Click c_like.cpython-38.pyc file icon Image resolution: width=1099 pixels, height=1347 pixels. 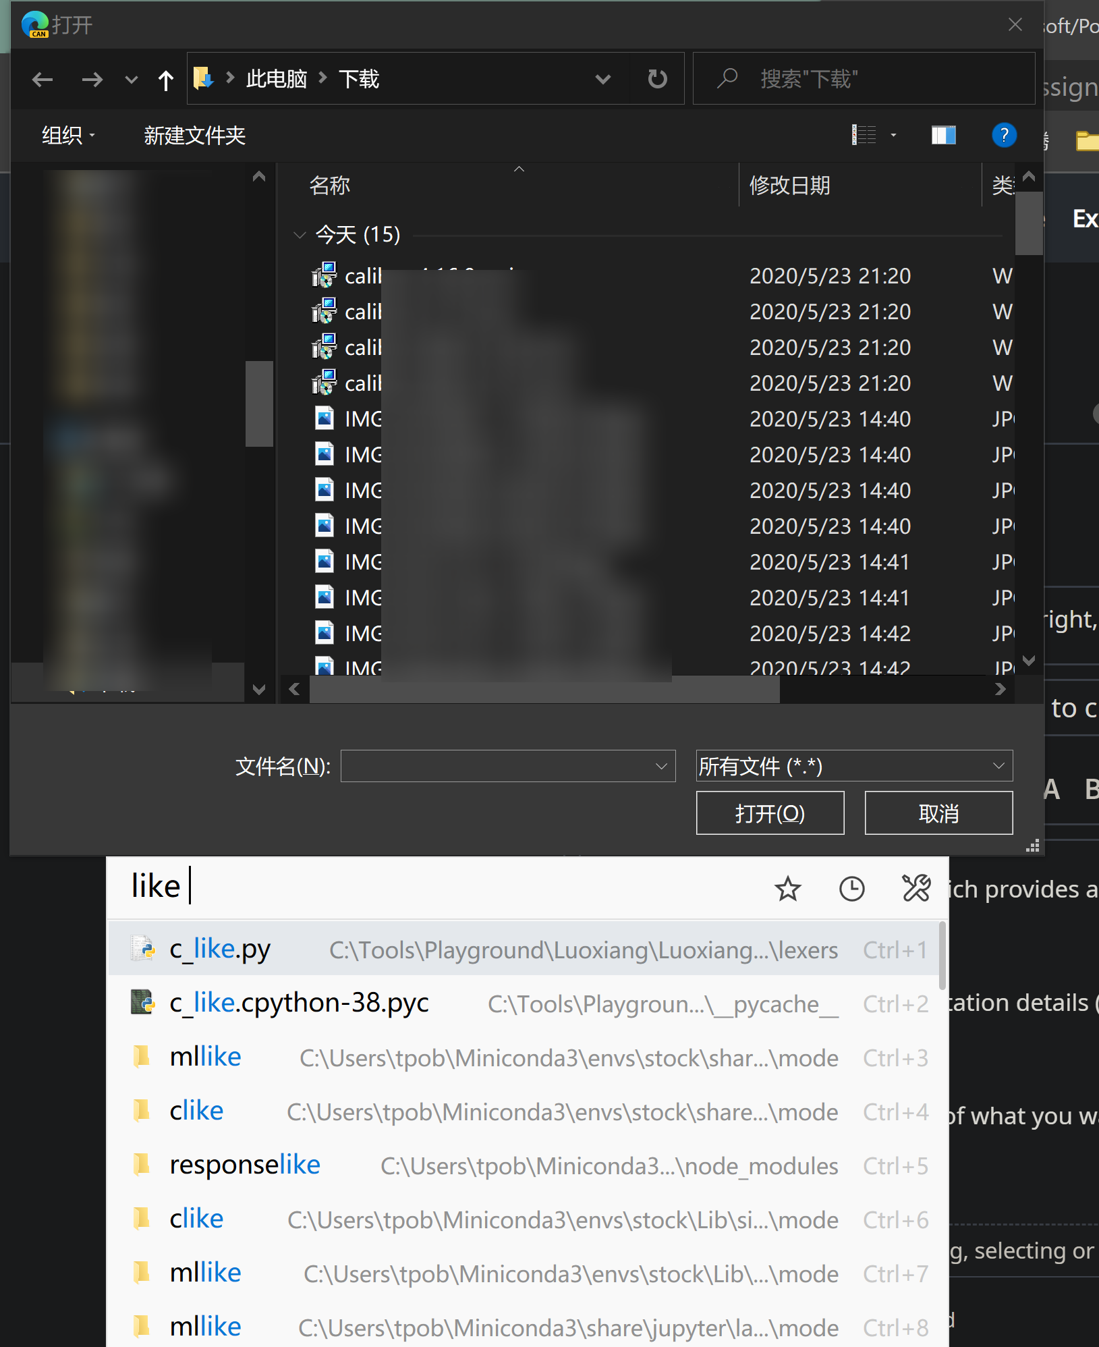pos(142,1002)
